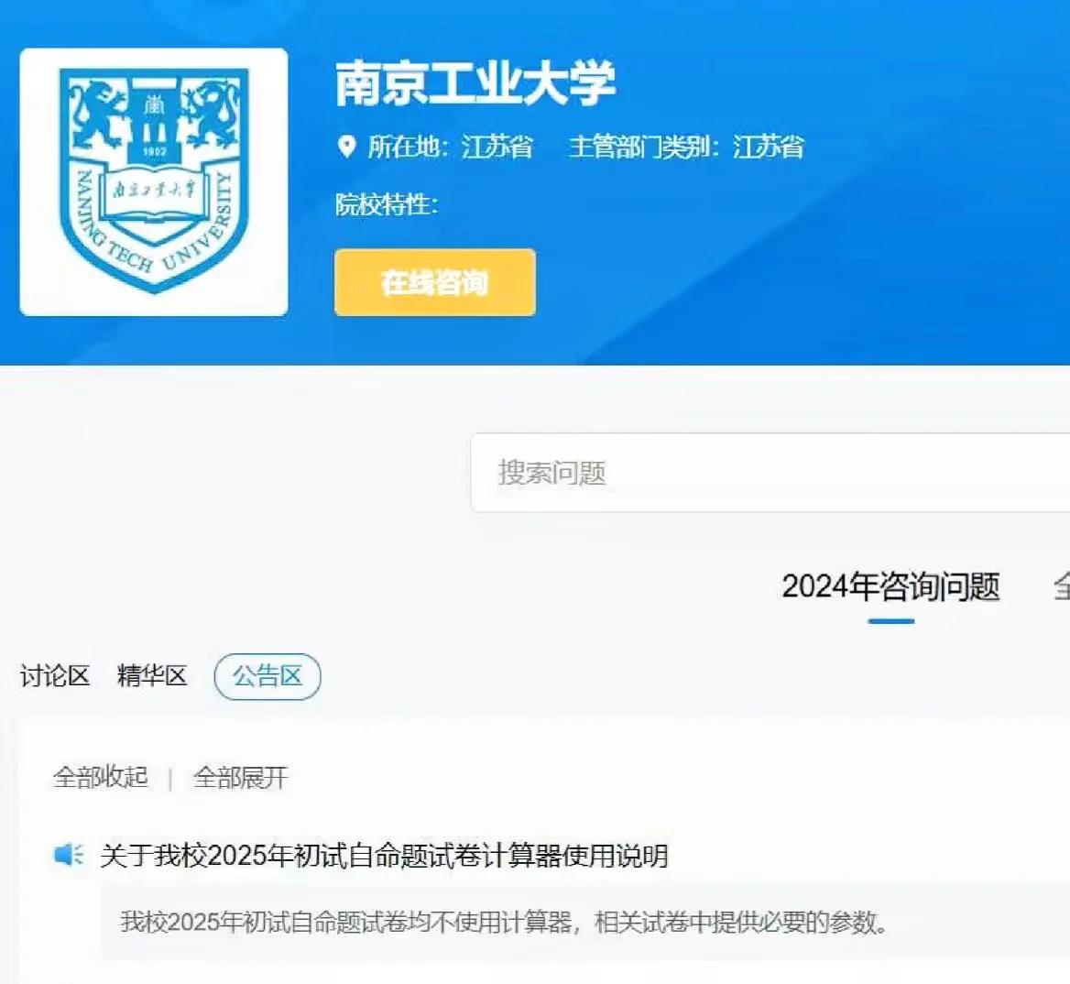
Task: Click the 南京工业大学 title
Action: click(475, 84)
